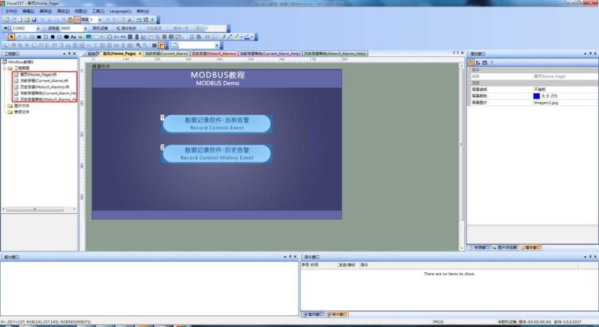Switch property window to categorized view

pyautogui.click(x=470, y=63)
